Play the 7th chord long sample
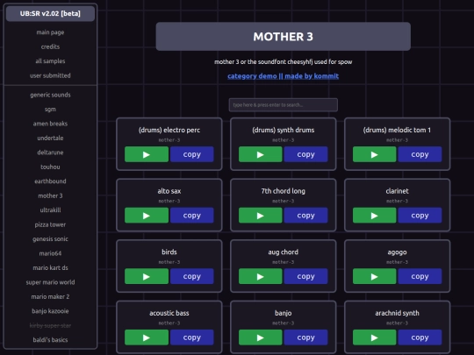This screenshot has height=355, width=474. [261, 216]
